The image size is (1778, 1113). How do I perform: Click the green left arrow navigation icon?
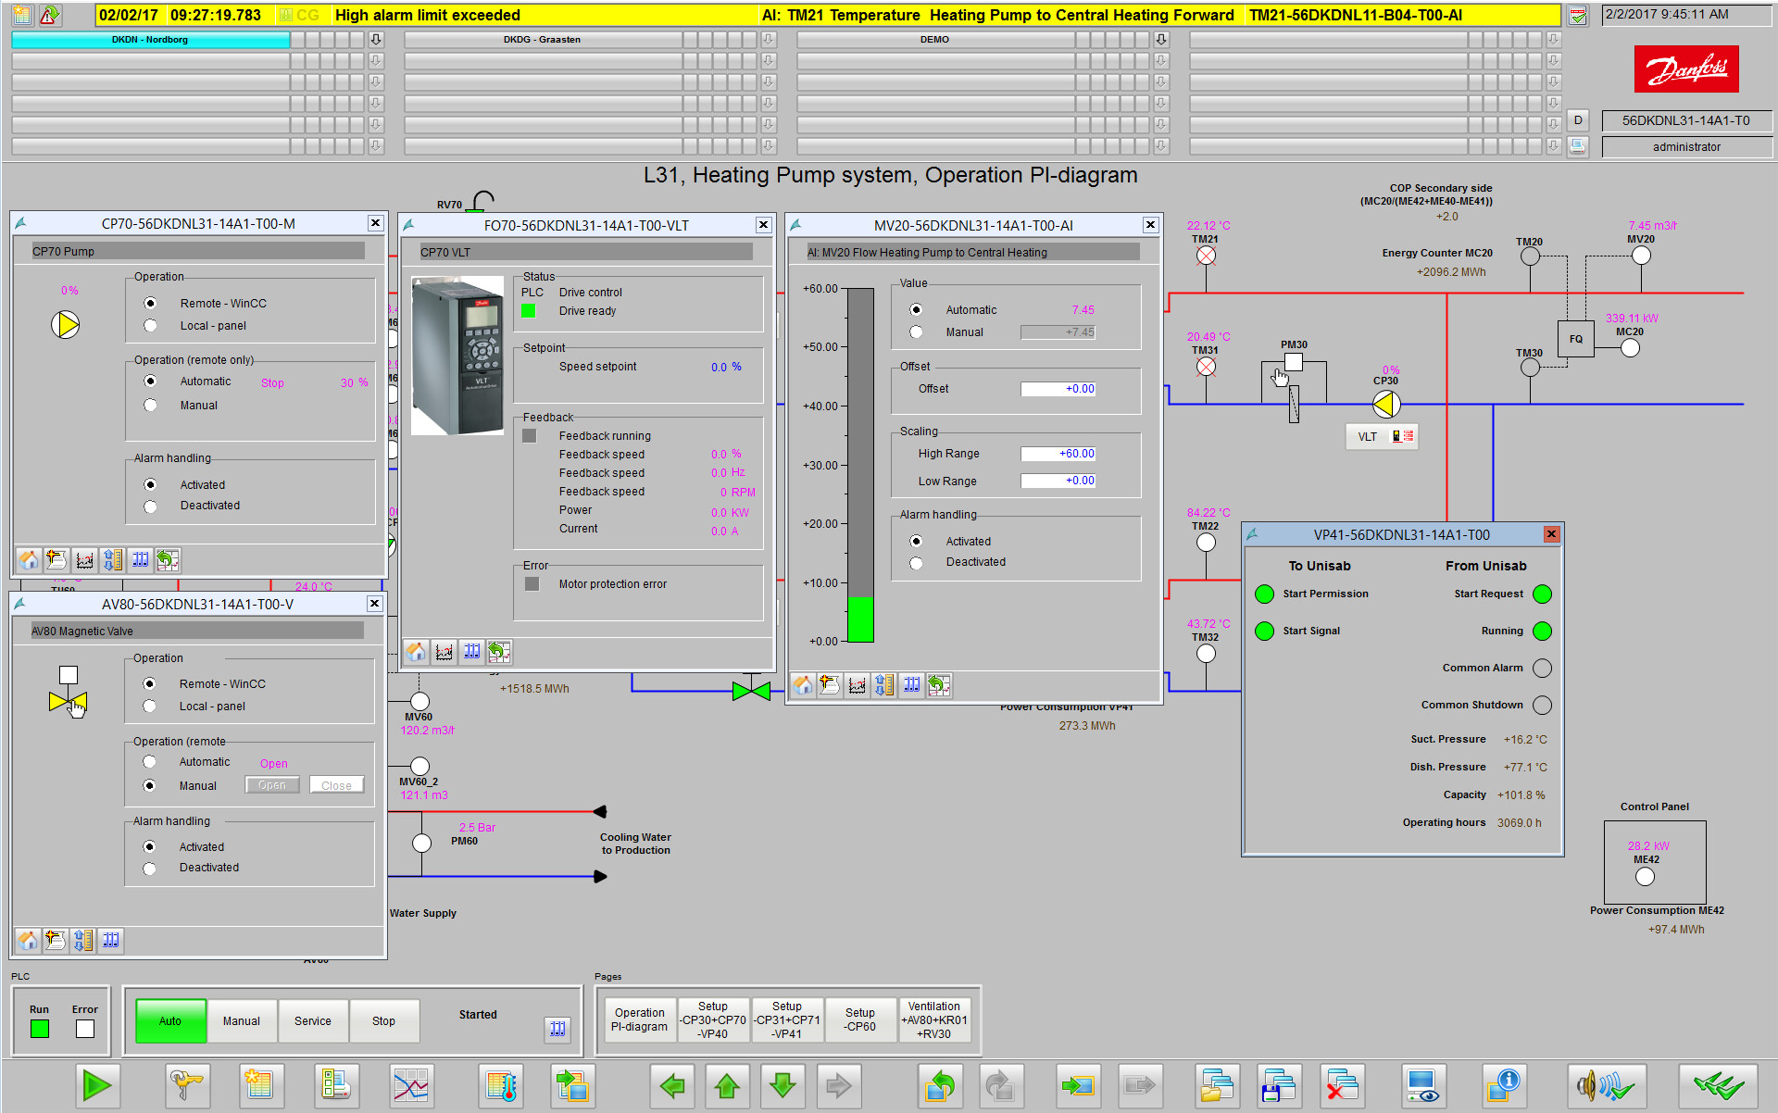(x=672, y=1084)
